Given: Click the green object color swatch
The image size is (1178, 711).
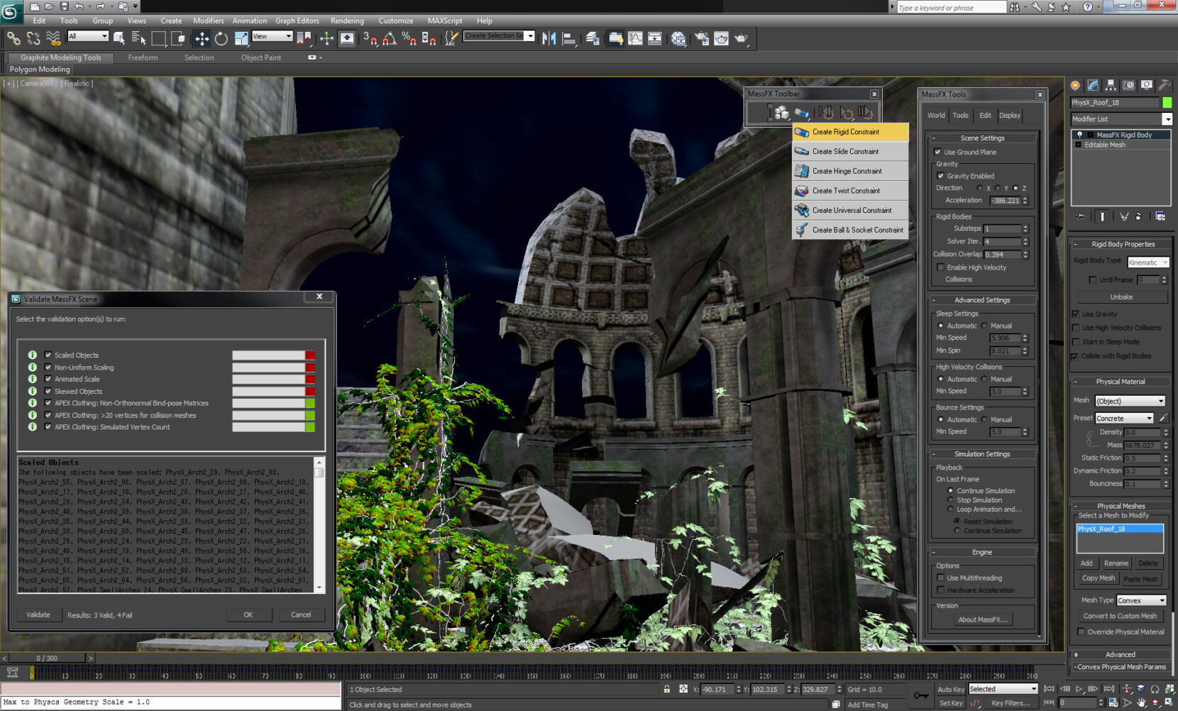Looking at the screenshot, I should coord(1167,103).
